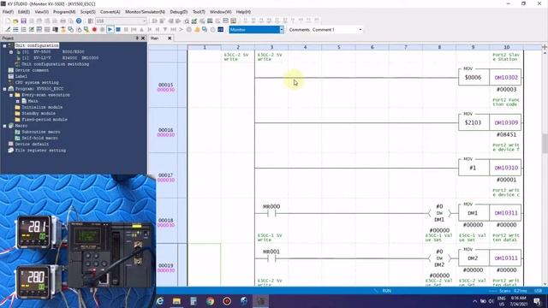Select Unit configuration switching in tree
548x308 pixels.
click(55, 64)
